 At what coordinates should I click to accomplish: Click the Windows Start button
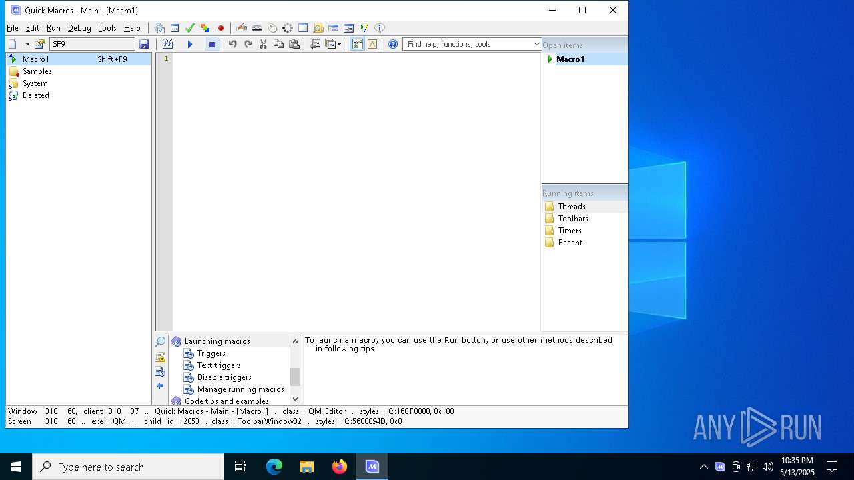(16, 467)
